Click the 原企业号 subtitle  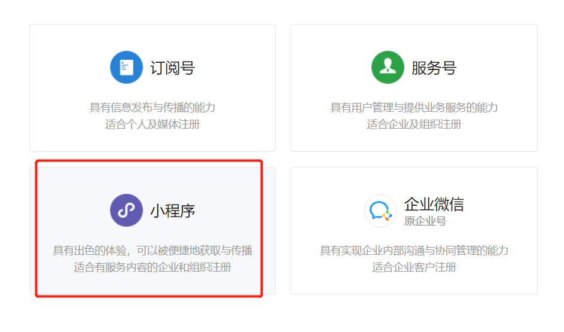pos(425,221)
